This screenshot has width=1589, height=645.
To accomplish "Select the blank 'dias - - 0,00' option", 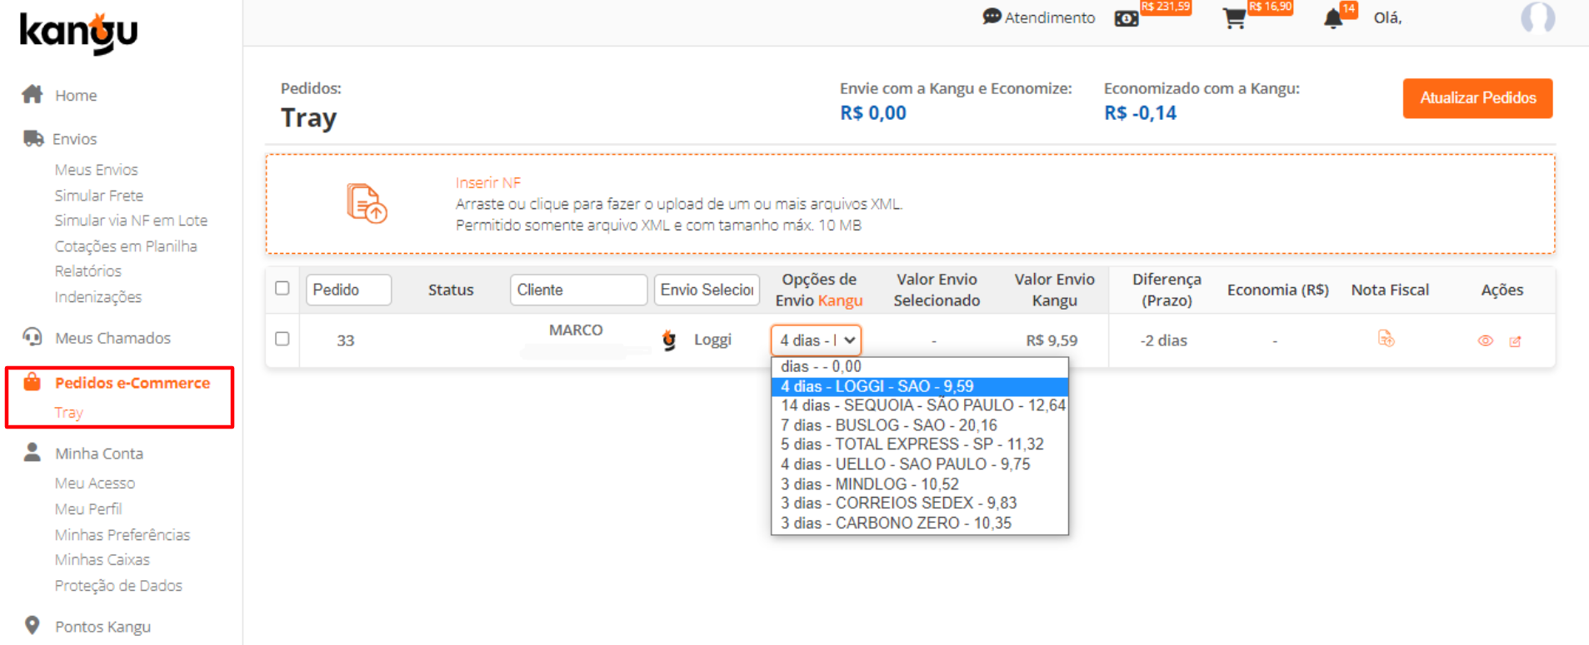I will click(x=920, y=367).
